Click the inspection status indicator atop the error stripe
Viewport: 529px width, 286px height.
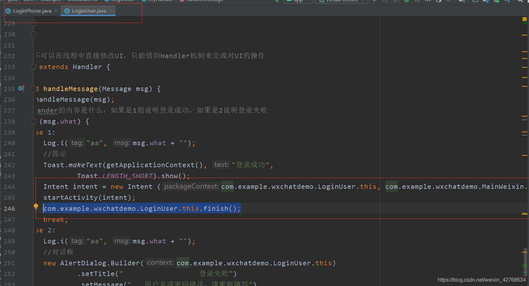524,19
